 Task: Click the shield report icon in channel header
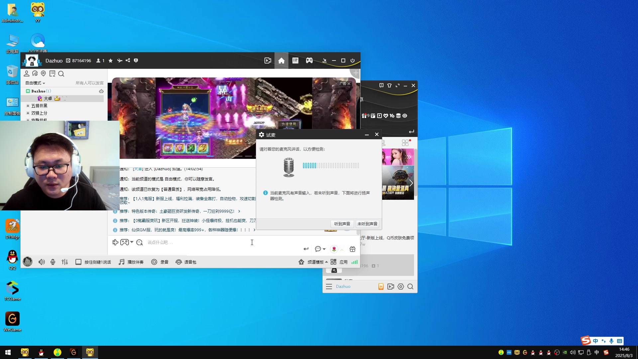136,60
